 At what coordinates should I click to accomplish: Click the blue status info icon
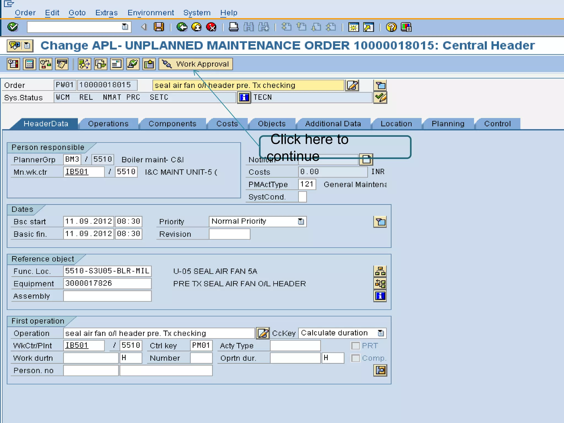coord(244,97)
